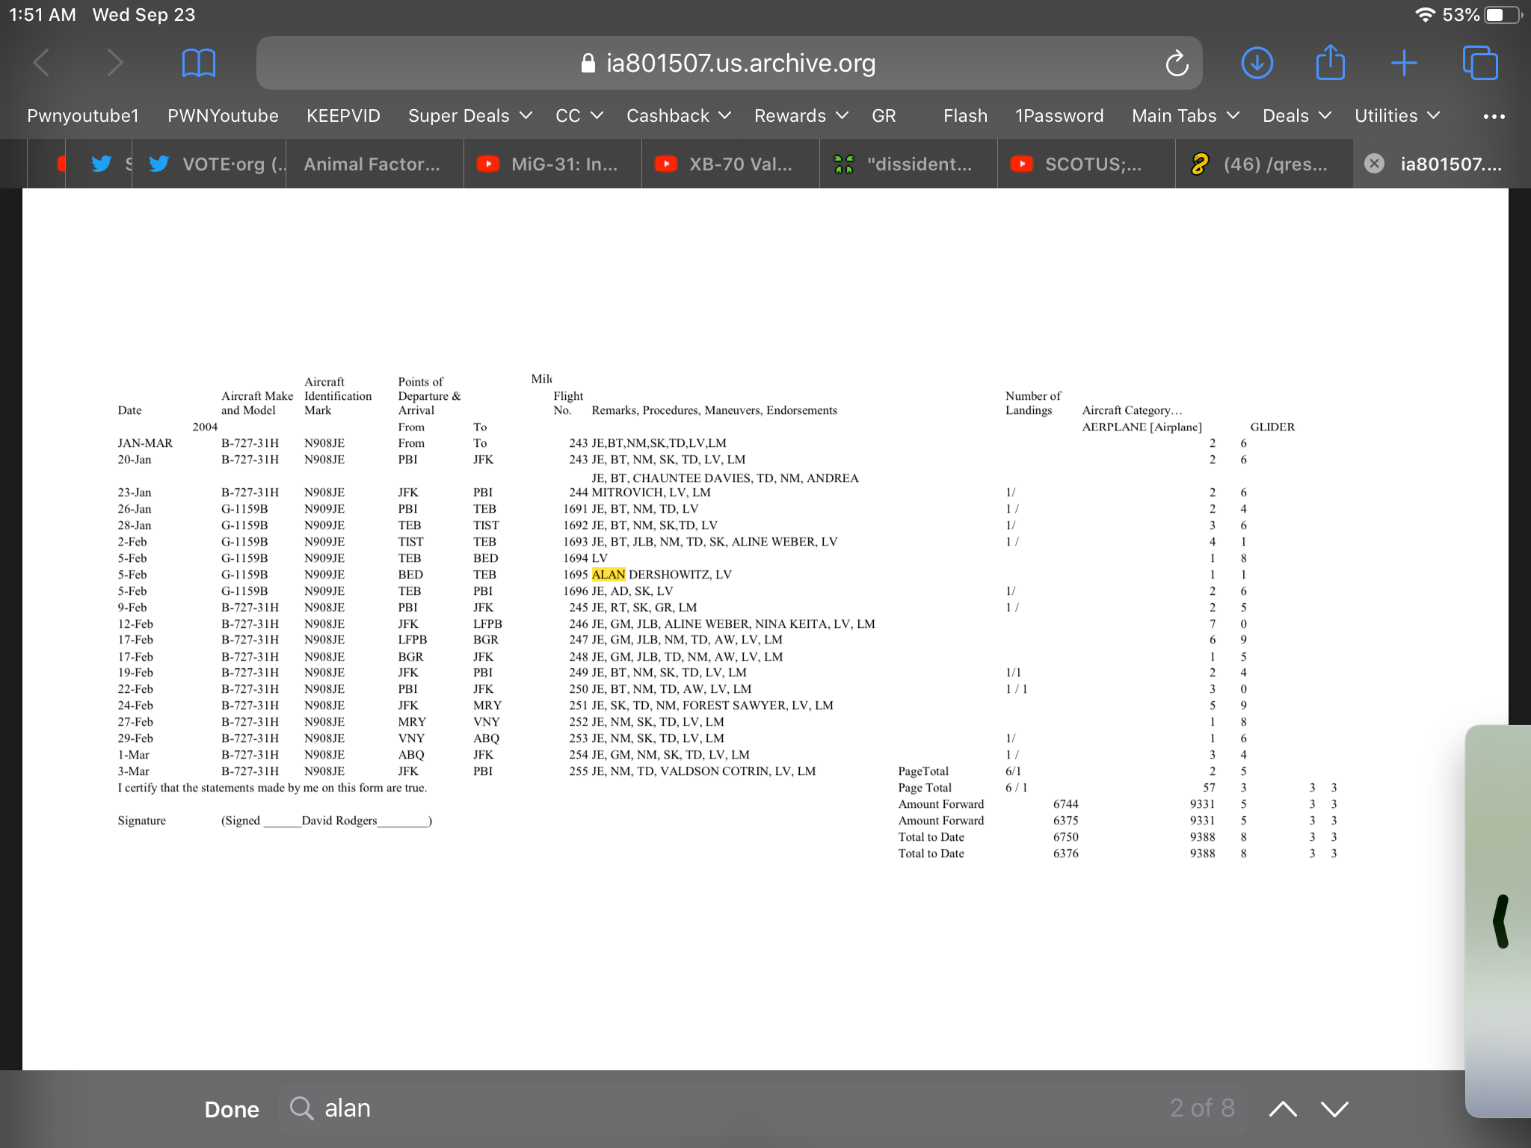Expand the CC bookmark folder

tap(579, 116)
